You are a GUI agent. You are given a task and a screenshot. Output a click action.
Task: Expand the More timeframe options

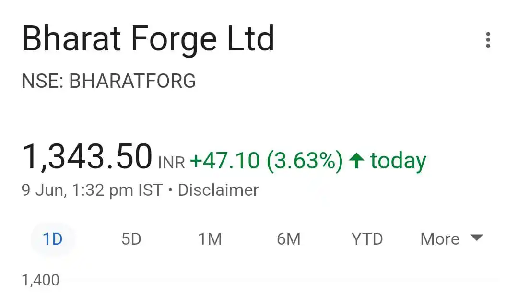[439, 238]
